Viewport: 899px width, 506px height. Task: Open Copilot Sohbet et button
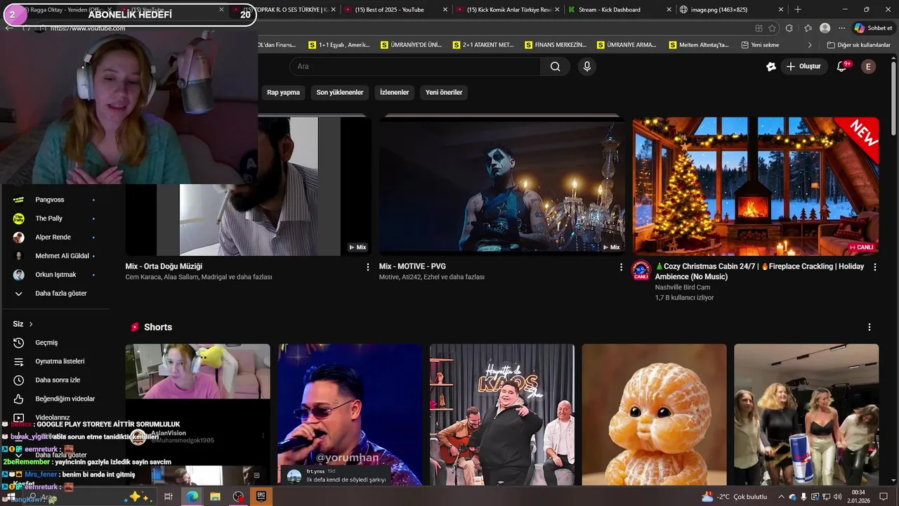(874, 28)
